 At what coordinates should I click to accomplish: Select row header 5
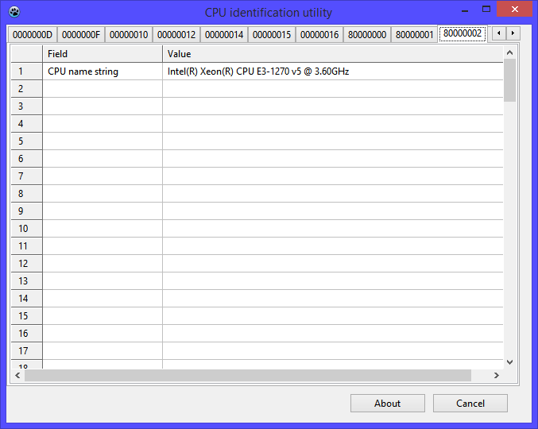tap(26, 141)
